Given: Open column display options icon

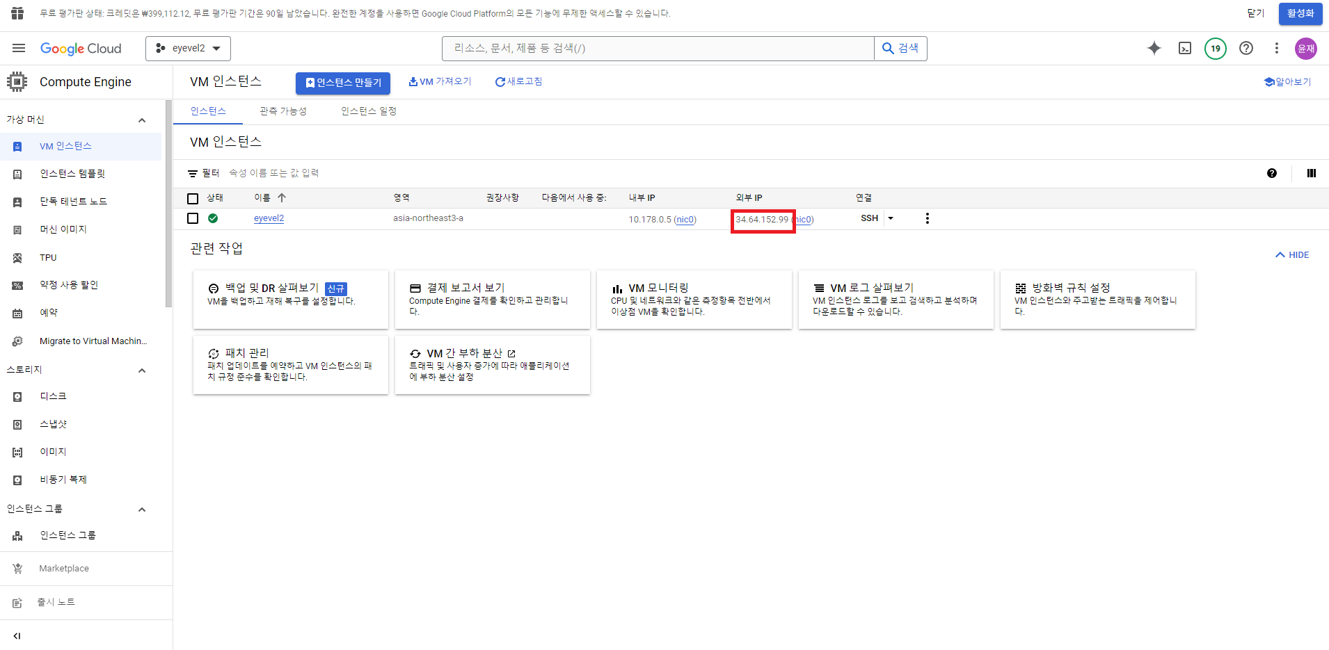Looking at the screenshot, I should coord(1312,173).
